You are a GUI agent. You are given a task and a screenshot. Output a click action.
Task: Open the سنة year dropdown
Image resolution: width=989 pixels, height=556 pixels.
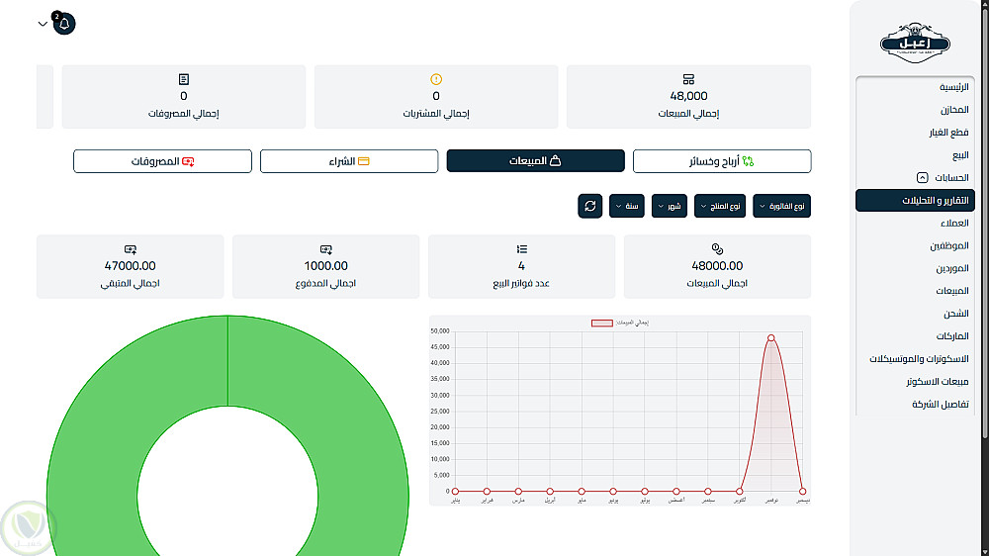(x=626, y=206)
